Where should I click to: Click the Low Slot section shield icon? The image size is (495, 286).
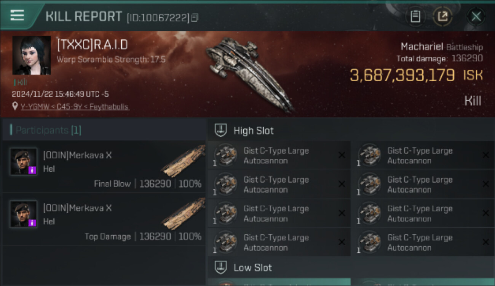221,267
